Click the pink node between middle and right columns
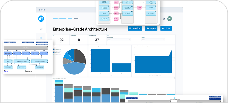 pyautogui.click(x=139, y=8)
